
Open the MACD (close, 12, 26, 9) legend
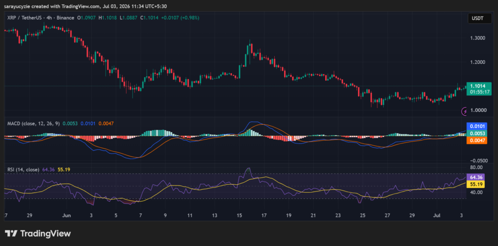(x=34, y=123)
